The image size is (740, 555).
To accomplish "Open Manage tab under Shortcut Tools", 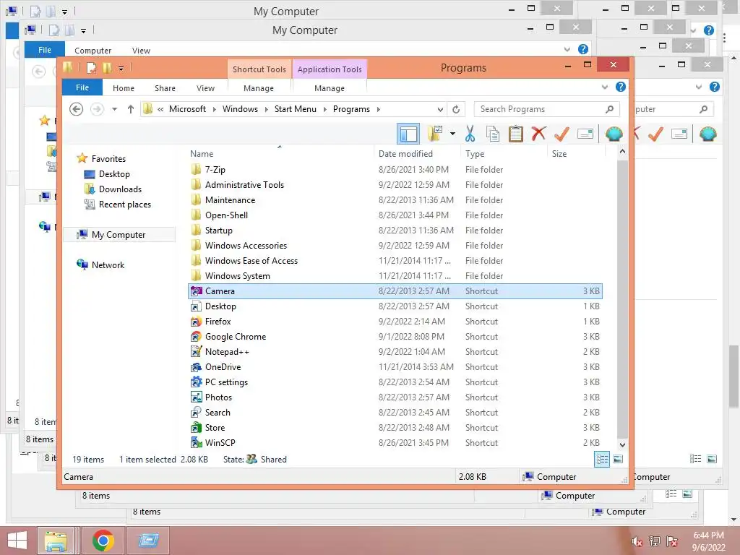I will [259, 88].
